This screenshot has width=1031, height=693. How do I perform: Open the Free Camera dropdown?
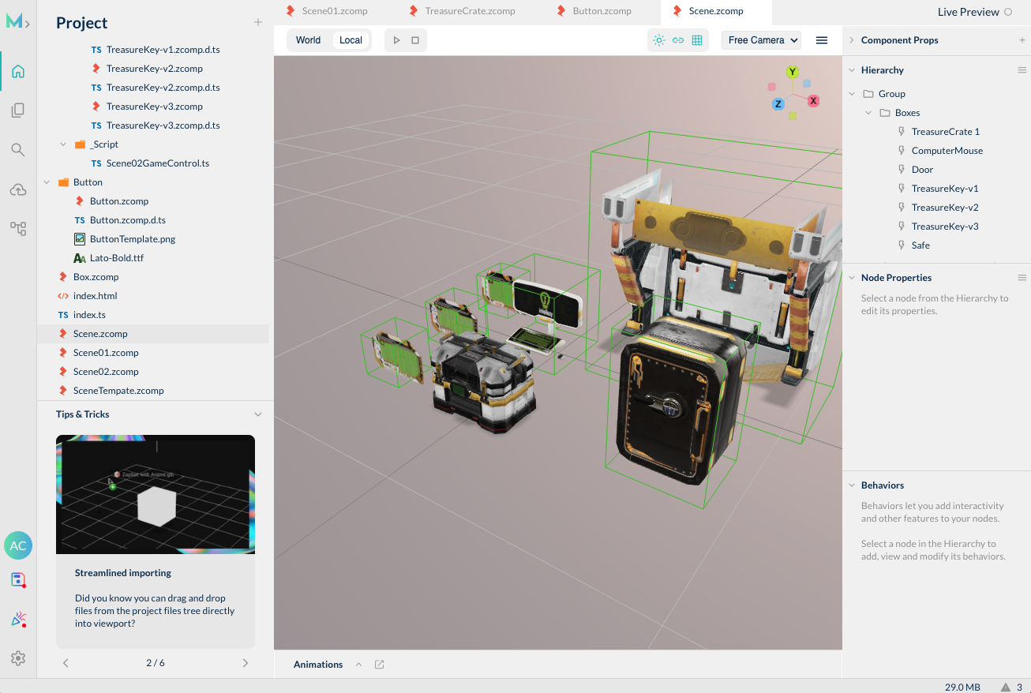tap(761, 40)
